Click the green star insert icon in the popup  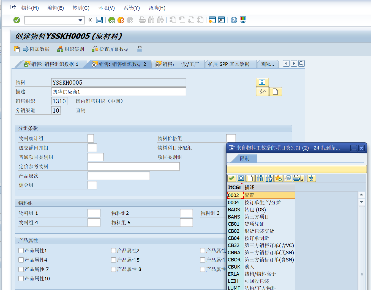click(278, 178)
